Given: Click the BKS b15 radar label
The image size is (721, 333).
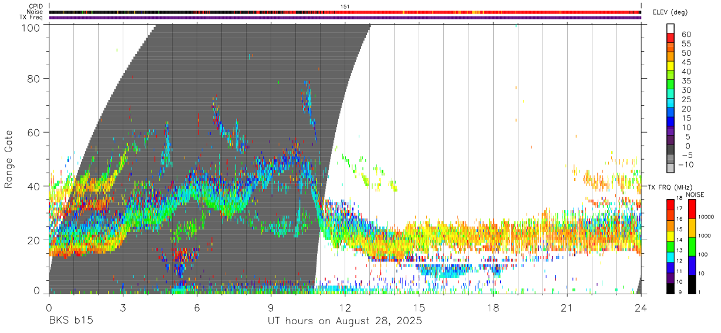Looking at the screenshot, I should [70, 321].
